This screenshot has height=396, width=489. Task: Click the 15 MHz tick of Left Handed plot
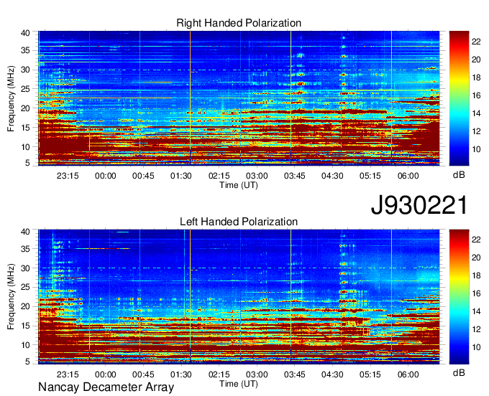coord(25,326)
